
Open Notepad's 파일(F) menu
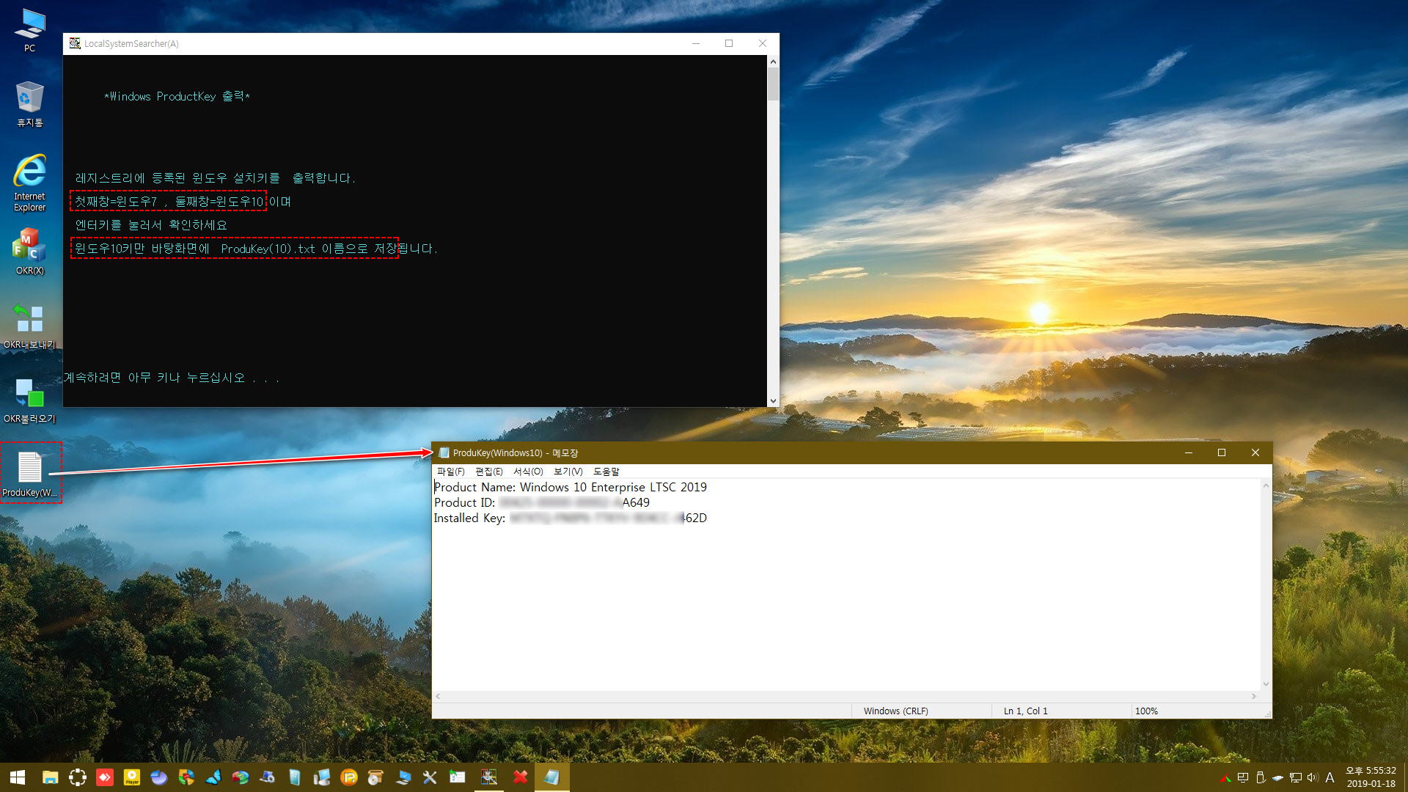450,472
